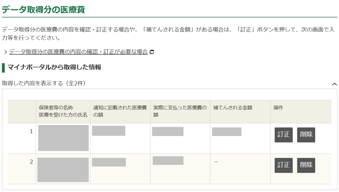Delete row 2 with the 削除 button

[x=306, y=165]
